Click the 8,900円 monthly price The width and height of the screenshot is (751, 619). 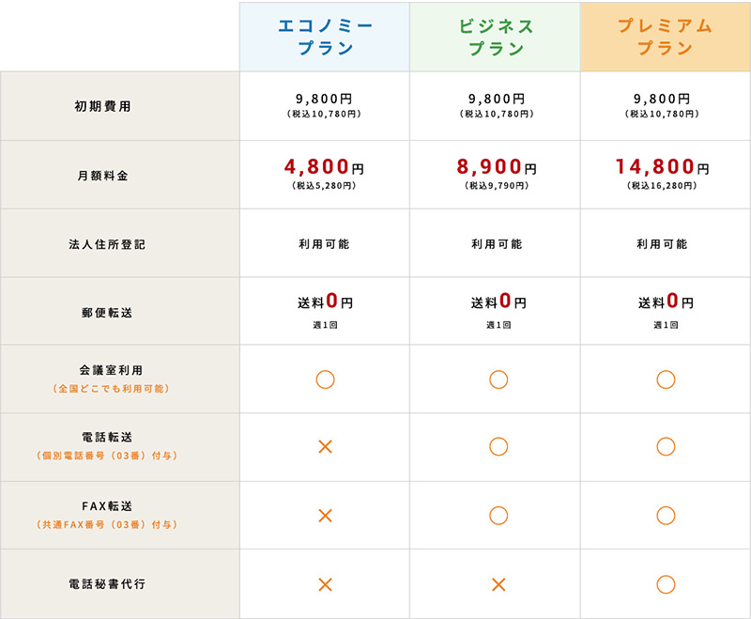click(x=497, y=167)
